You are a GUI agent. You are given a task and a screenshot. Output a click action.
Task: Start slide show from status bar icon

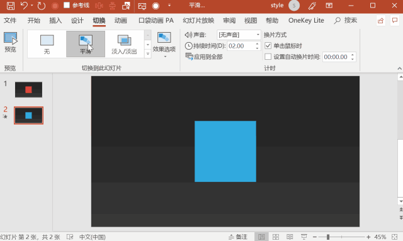[x=304, y=237]
